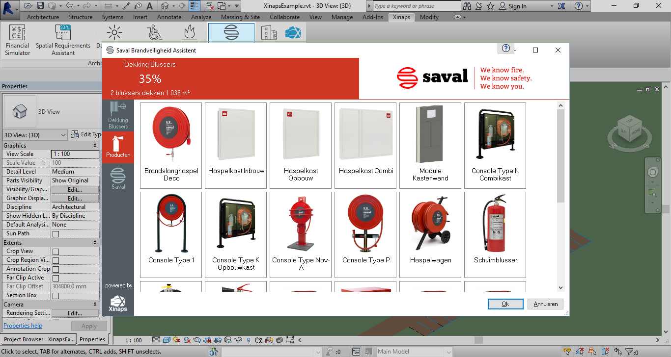Save the project using the disk icon
This screenshot has width=671, height=357.
coord(40,6)
